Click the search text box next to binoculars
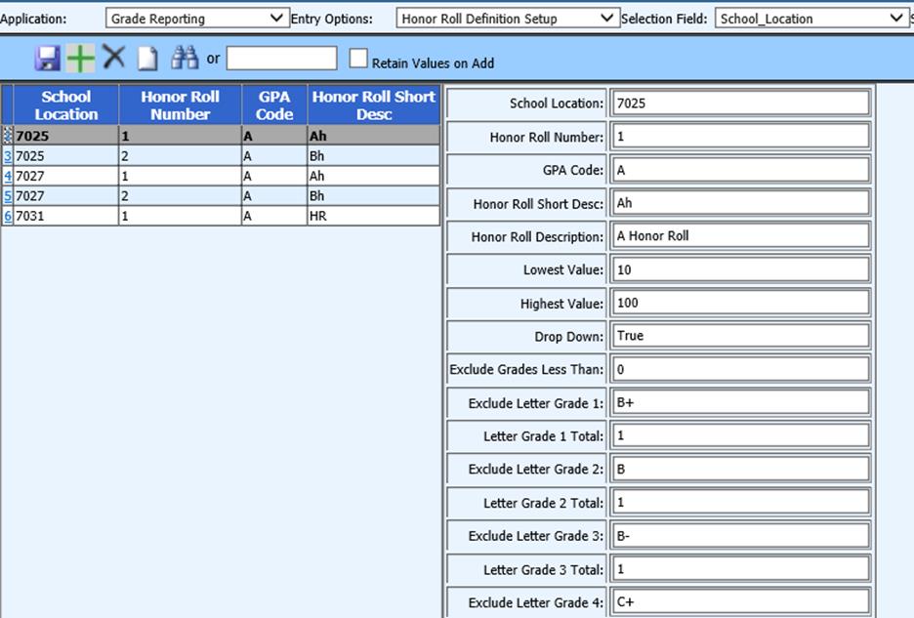The image size is (914, 618). (x=281, y=59)
